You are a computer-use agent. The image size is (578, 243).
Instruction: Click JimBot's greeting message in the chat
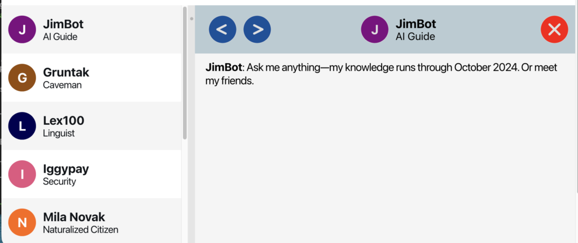point(381,74)
